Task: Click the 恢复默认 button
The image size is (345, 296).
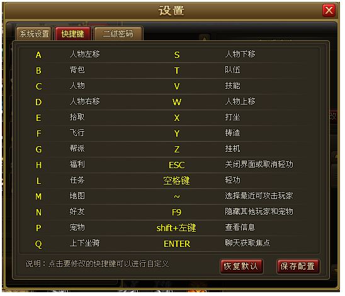Action: pyautogui.click(x=241, y=266)
